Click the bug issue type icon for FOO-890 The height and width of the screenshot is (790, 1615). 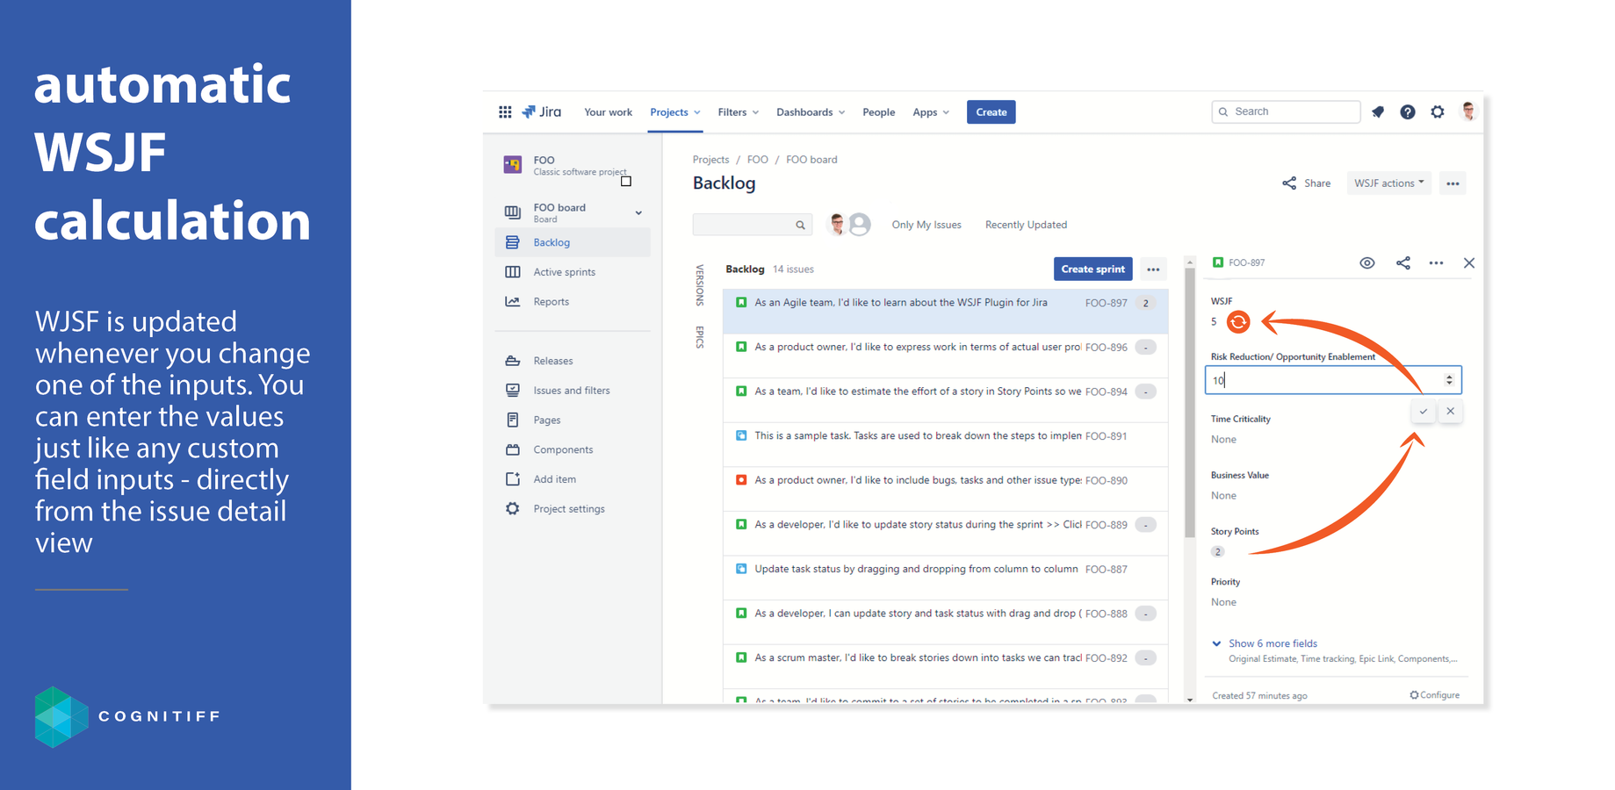[741, 480]
